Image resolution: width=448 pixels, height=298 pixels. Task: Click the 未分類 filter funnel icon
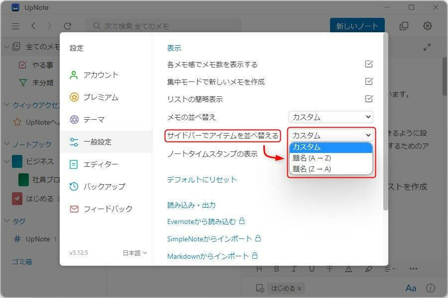click(x=23, y=83)
